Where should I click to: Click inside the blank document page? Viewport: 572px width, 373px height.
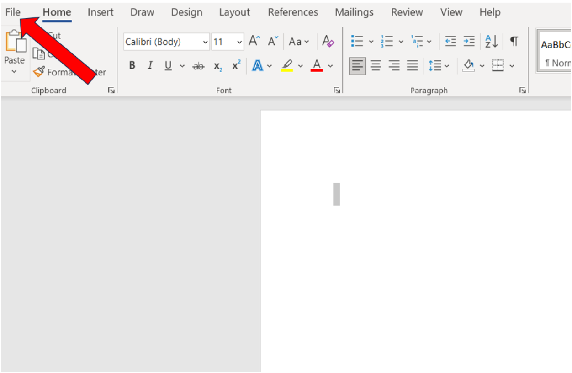click(416, 241)
